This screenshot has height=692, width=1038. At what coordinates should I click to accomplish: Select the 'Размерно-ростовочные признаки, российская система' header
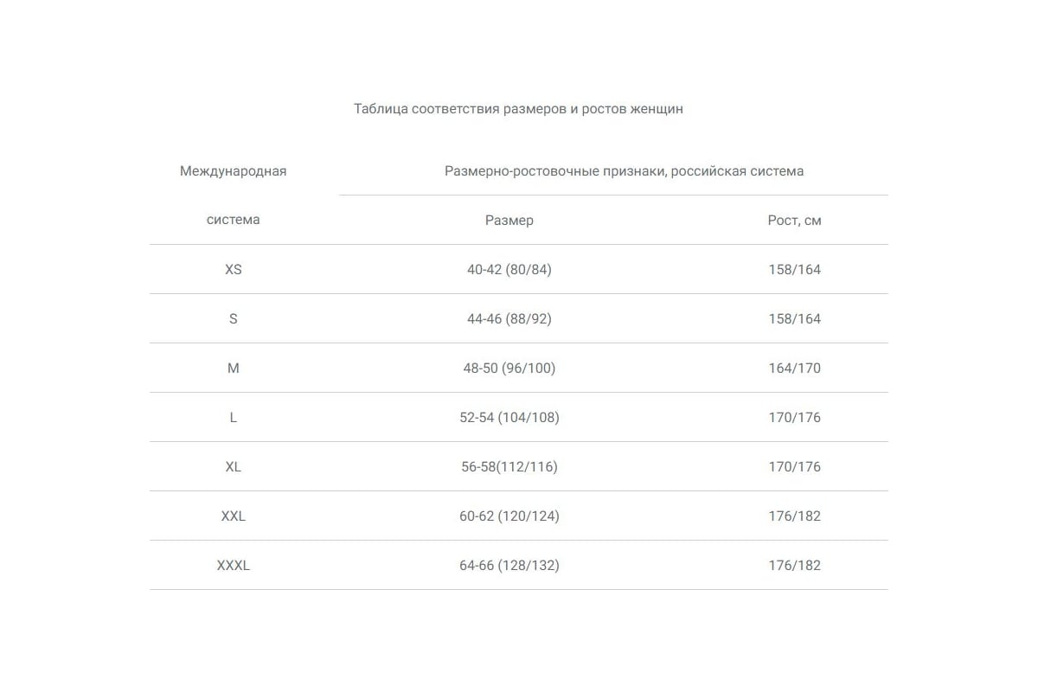point(624,171)
